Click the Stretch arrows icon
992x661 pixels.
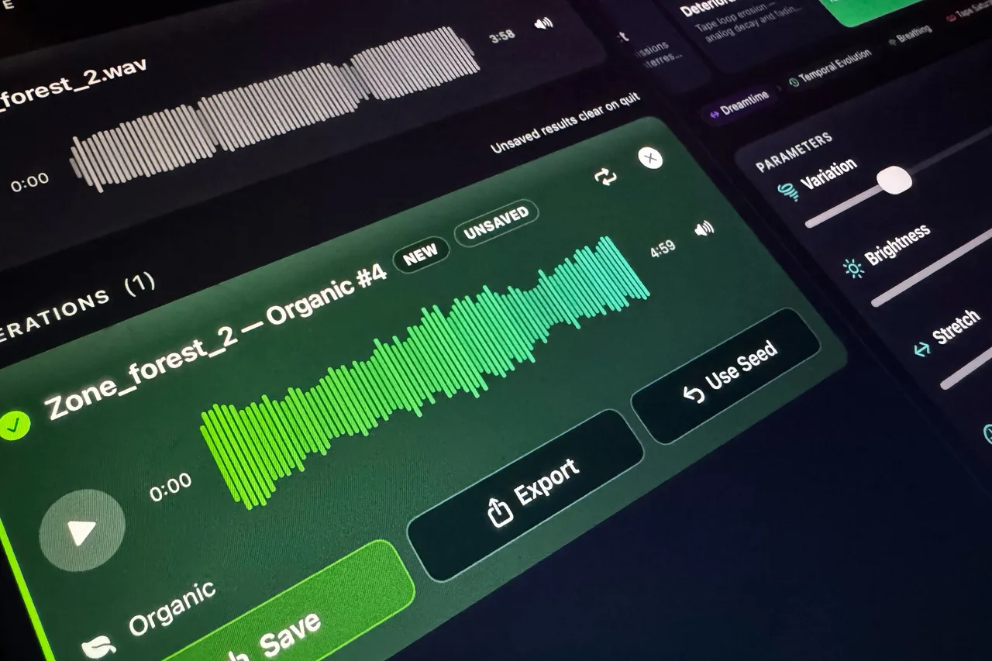pyautogui.click(x=921, y=349)
